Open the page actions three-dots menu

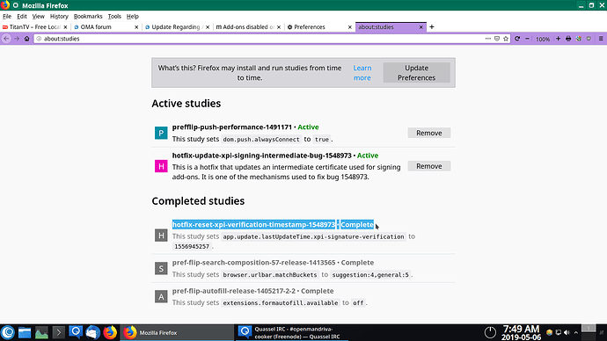487,39
